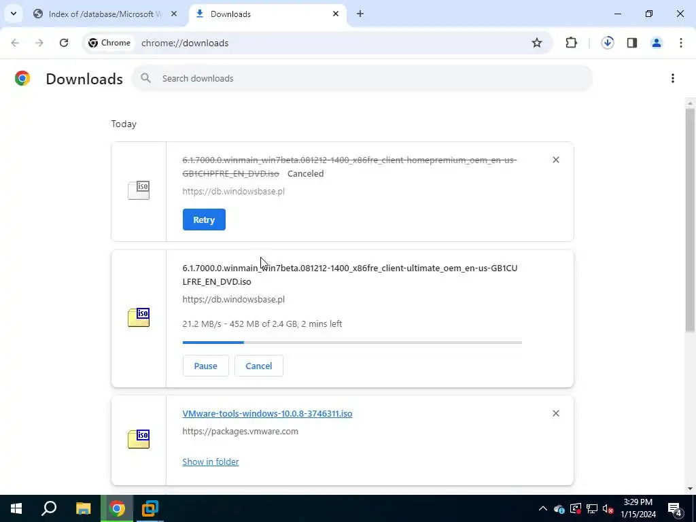696x522 pixels.
Task: Click the ultimate ISO file icon
Action: pyautogui.click(x=139, y=317)
